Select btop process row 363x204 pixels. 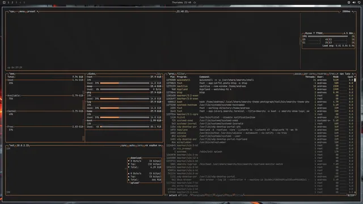coord(260,92)
